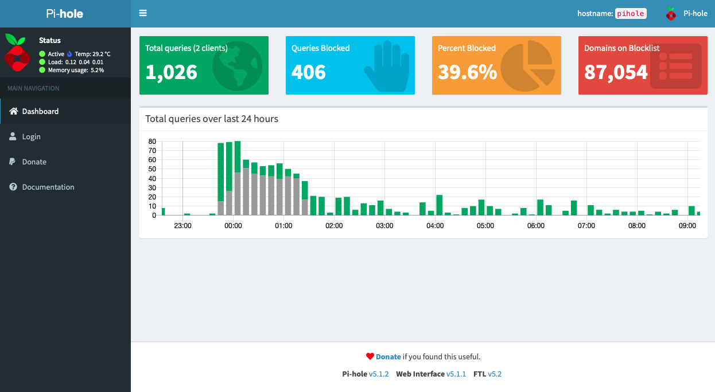Click the red heart icon in footer
The height and width of the screenshot is (392, 715).
(370, 356)
